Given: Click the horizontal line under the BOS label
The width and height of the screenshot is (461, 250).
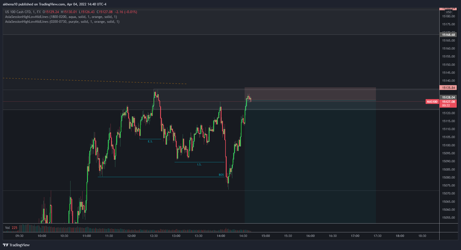Looking at the screenshot, I should tap(161, 177).
